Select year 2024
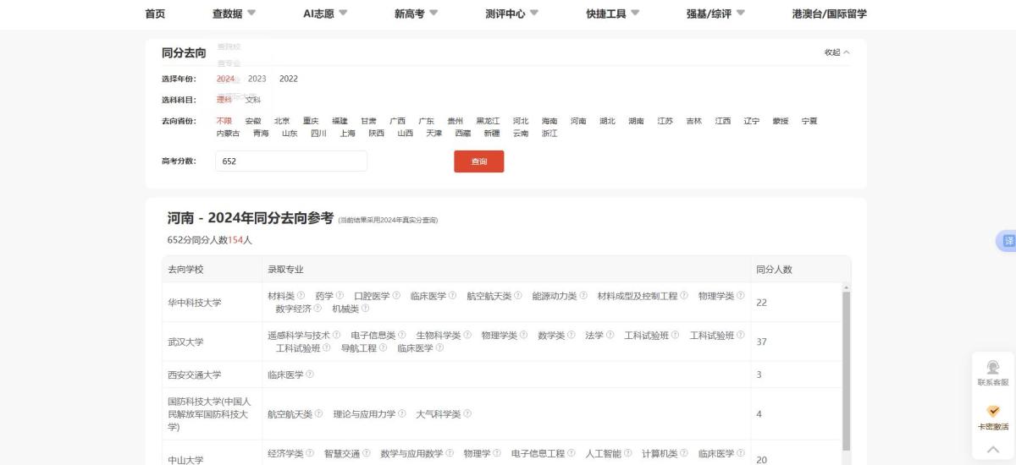Viewport: 1016px width, 465px height. (x=225, y=79)
